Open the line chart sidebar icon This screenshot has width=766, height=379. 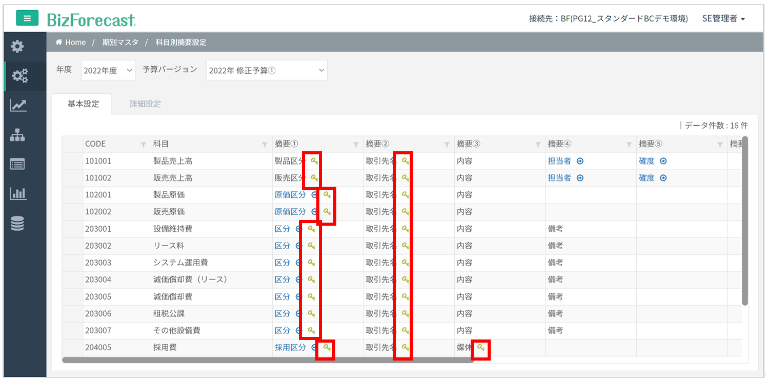pos(18,106)
